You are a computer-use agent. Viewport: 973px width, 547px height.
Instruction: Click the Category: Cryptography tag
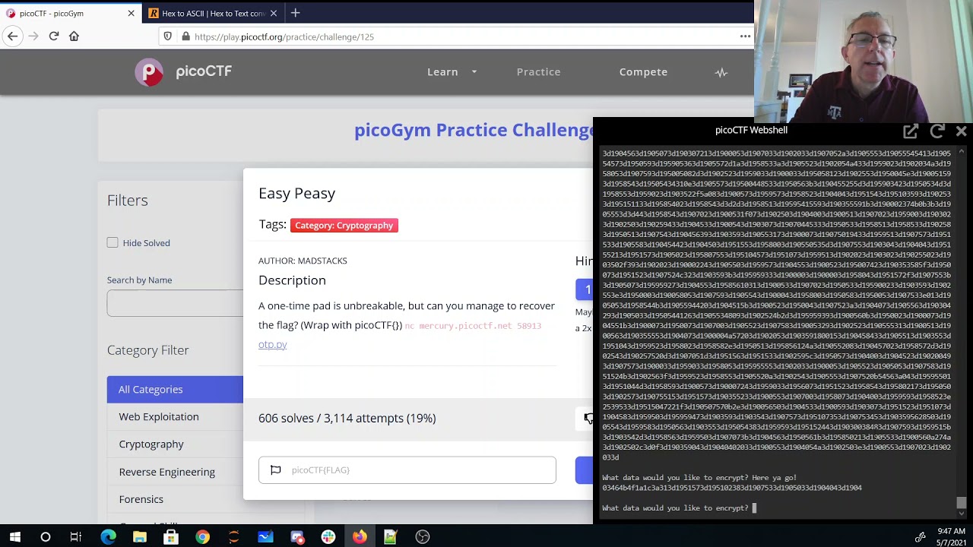[344, 225]
